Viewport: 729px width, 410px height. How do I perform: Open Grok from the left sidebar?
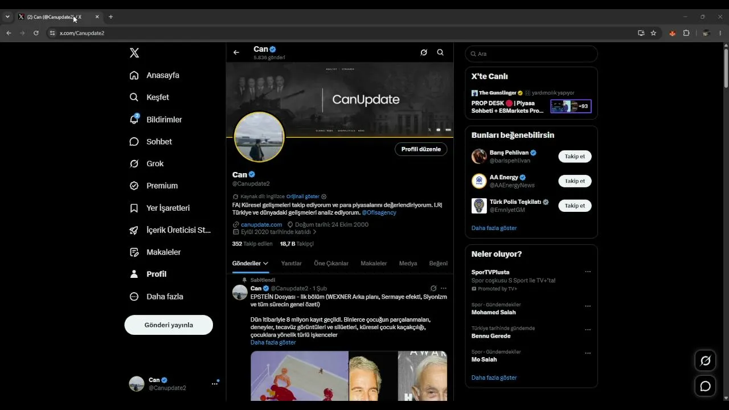tap(146, 164)
